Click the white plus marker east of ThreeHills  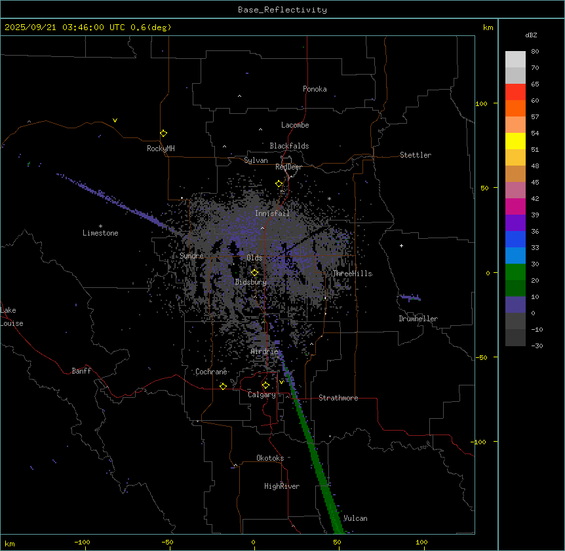click(x=401, y=246)
